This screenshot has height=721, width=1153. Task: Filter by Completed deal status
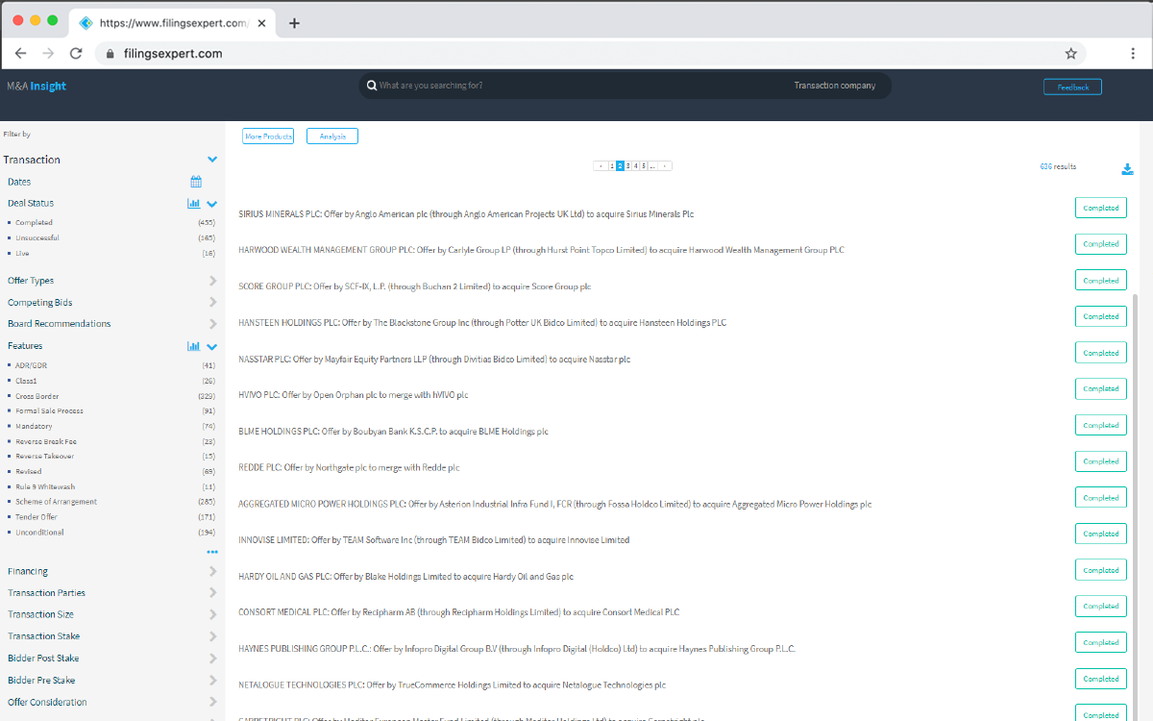[x=34, y=223]
